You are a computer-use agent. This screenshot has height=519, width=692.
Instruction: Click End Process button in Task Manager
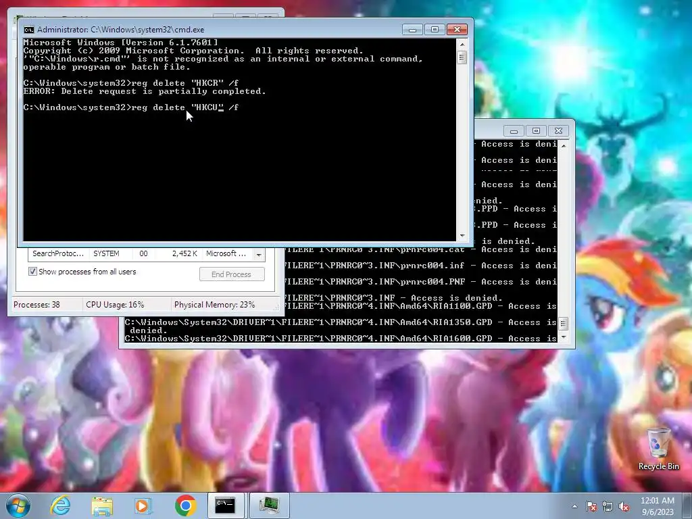click(x=232, y=274)
